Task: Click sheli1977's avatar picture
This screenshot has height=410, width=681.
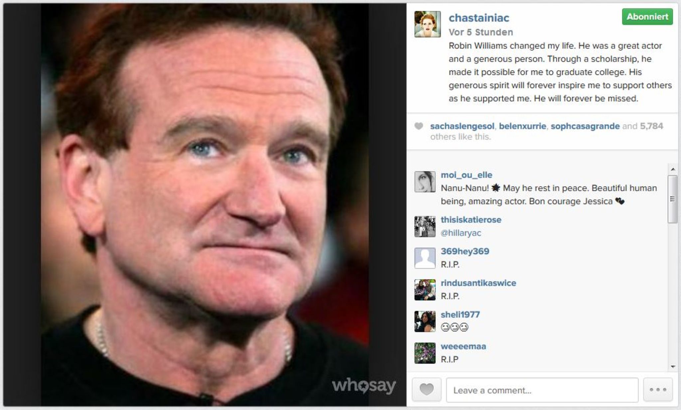Action: pos(425,321)
